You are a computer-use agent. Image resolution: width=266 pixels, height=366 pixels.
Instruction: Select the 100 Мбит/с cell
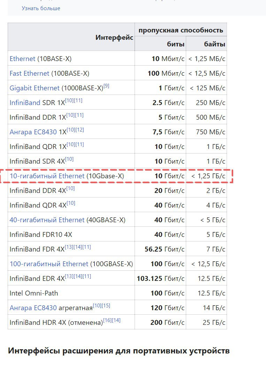click(160, 73)
